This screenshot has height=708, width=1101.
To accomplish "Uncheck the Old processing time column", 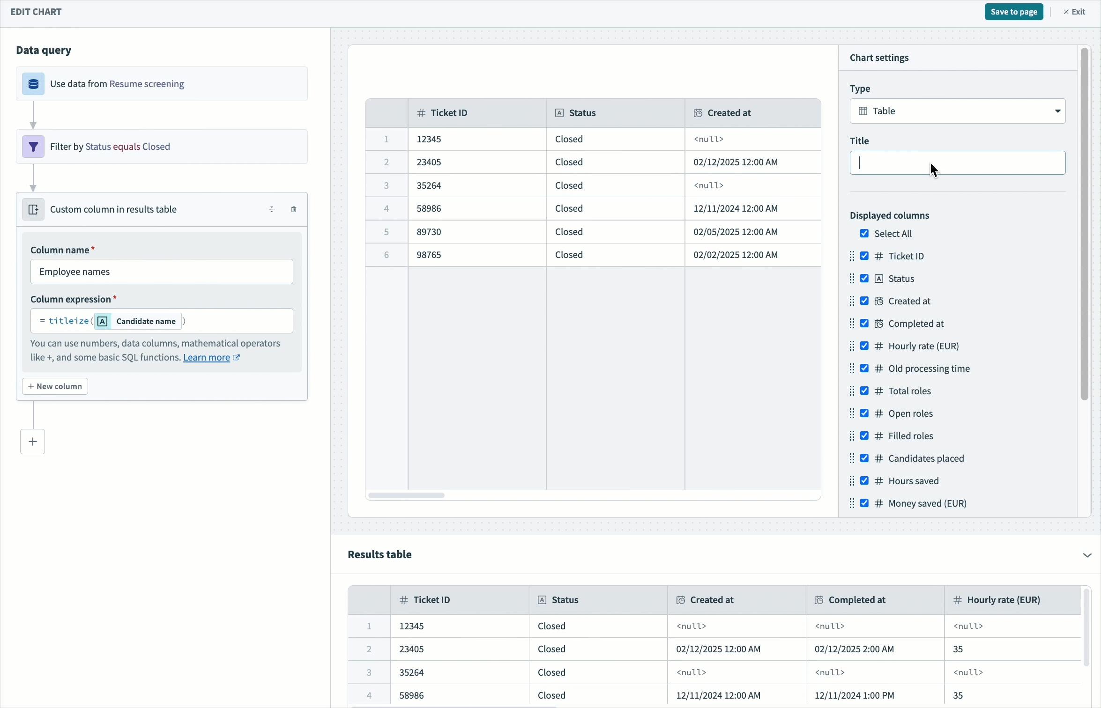I will coord(864,369).
